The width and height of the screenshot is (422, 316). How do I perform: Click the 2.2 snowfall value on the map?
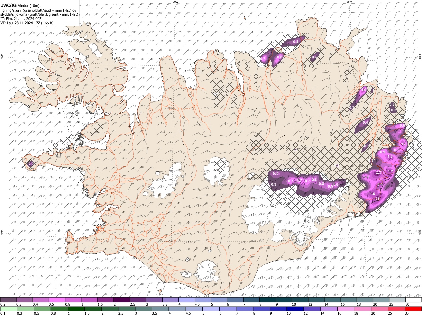(378, 173)
